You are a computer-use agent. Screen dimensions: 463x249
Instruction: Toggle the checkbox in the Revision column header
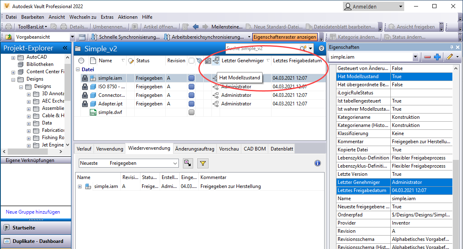point(191,61)
